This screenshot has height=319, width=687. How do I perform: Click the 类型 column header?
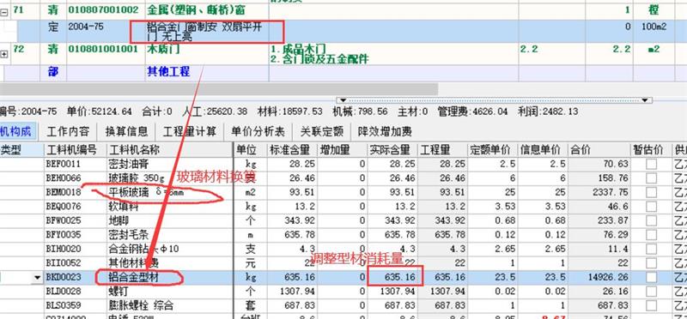[x=22, y=150]
